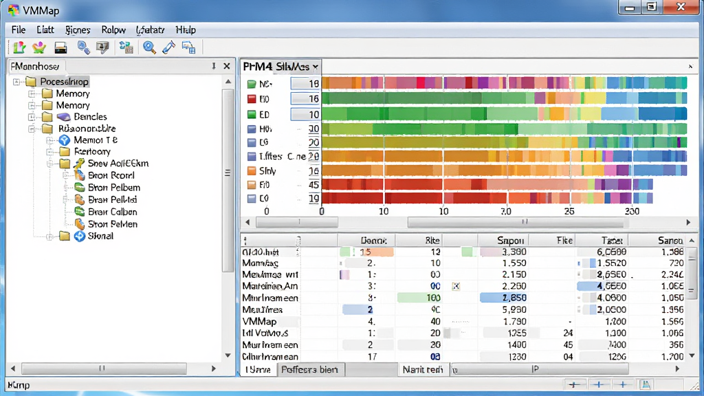
Task: Select the Mamvfag table row
Action: click(x=463, y=263)
